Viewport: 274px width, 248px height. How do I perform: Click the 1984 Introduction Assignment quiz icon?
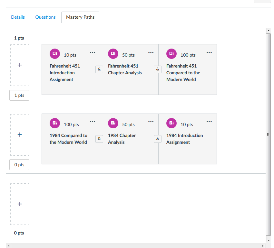click(171, 123)
